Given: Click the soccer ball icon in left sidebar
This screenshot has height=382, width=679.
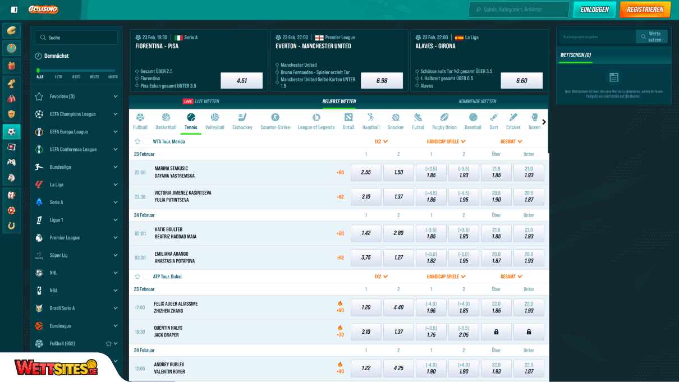Looking at the screenshot, I should click(x=11, y=132).
